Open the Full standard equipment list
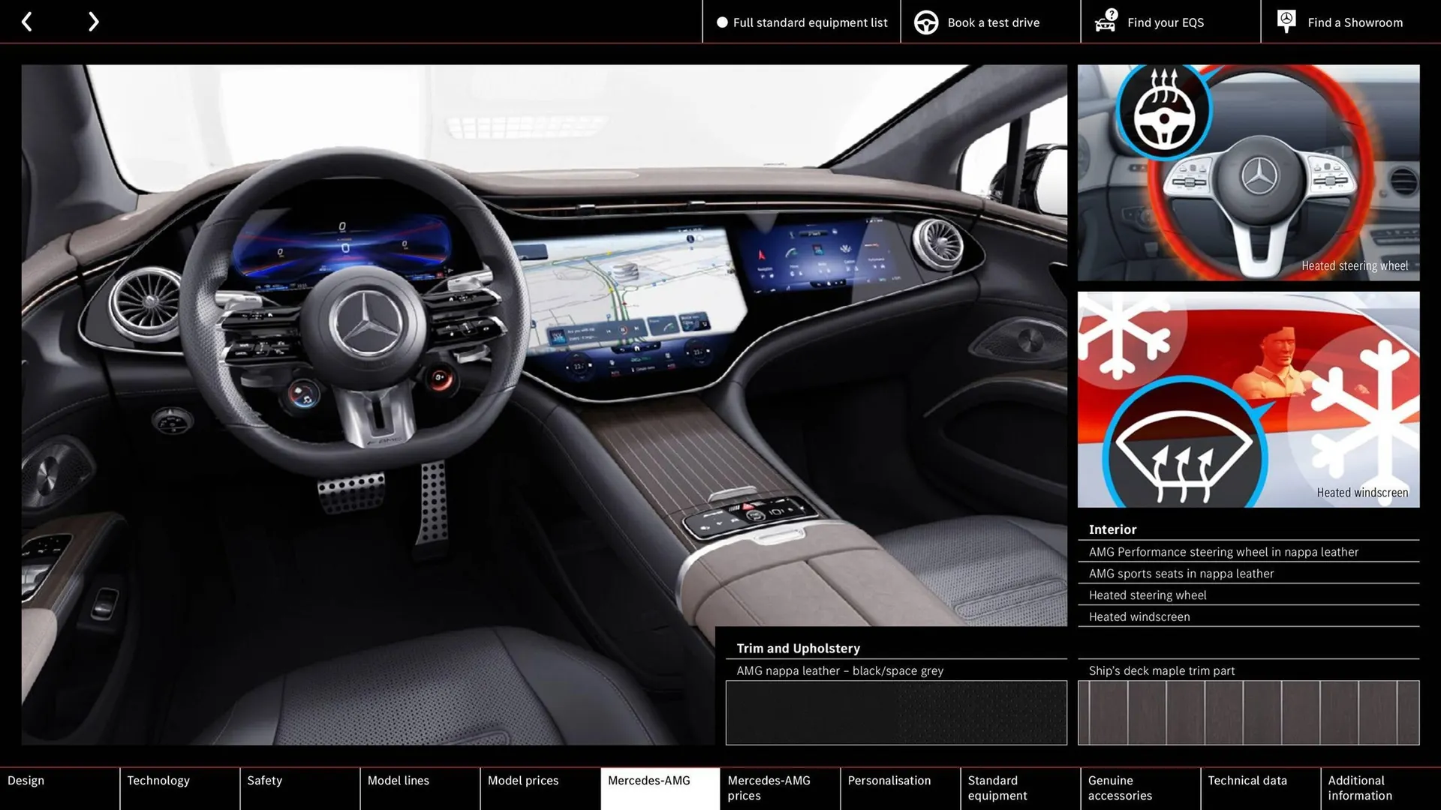 tap(810, 22)
